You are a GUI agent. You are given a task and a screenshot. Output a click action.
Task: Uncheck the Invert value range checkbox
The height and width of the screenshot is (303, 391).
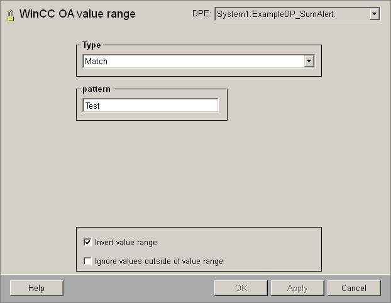(87, 242)
